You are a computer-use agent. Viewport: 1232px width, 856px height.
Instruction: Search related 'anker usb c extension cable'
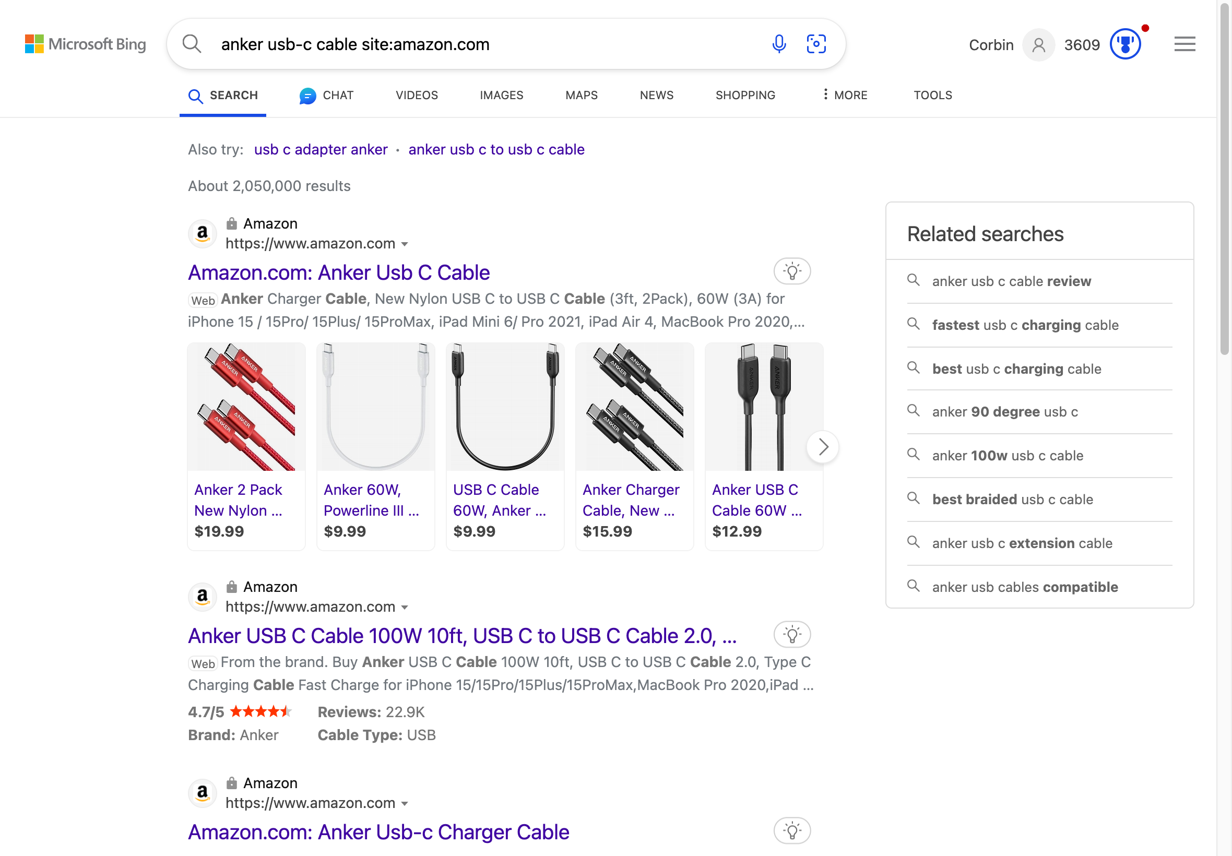pyautogui.click(x=1039, y=544)
